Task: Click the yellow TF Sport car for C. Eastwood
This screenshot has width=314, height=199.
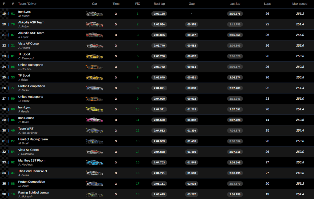Action: point(94,56)
